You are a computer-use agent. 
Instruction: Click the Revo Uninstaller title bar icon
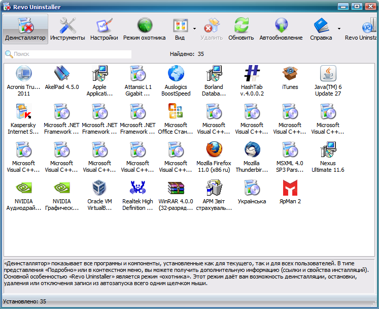7,7
